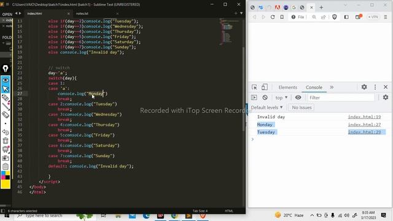Click the camera screenshot annotation icon
393x221 pixels.
[6, 158]
